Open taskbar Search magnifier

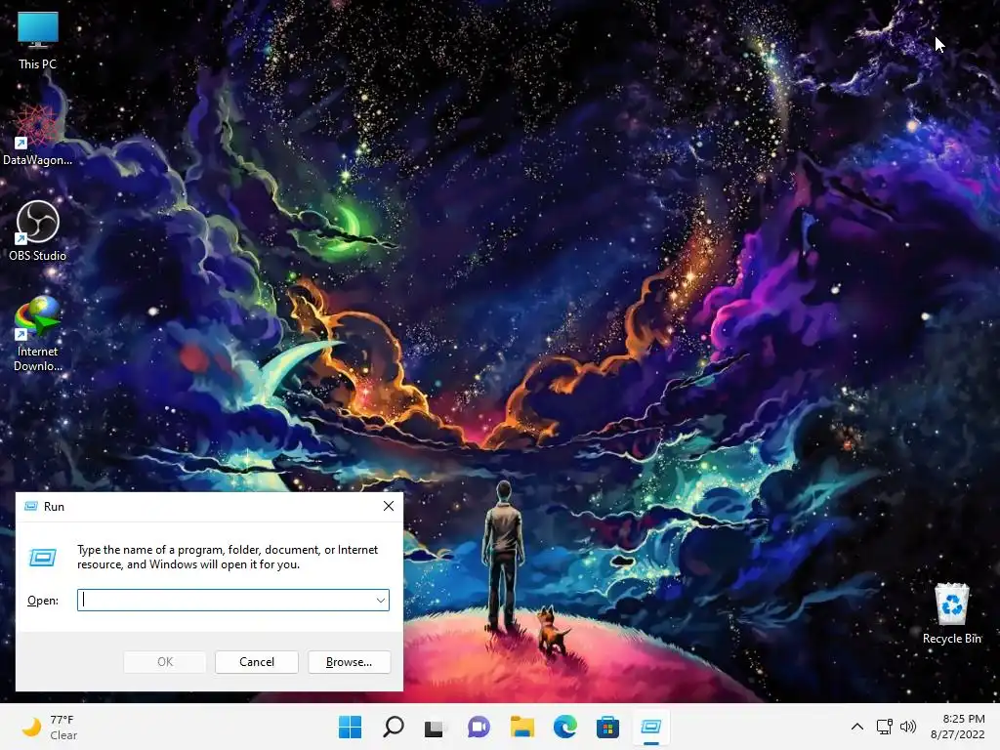[x=393, y=727]
